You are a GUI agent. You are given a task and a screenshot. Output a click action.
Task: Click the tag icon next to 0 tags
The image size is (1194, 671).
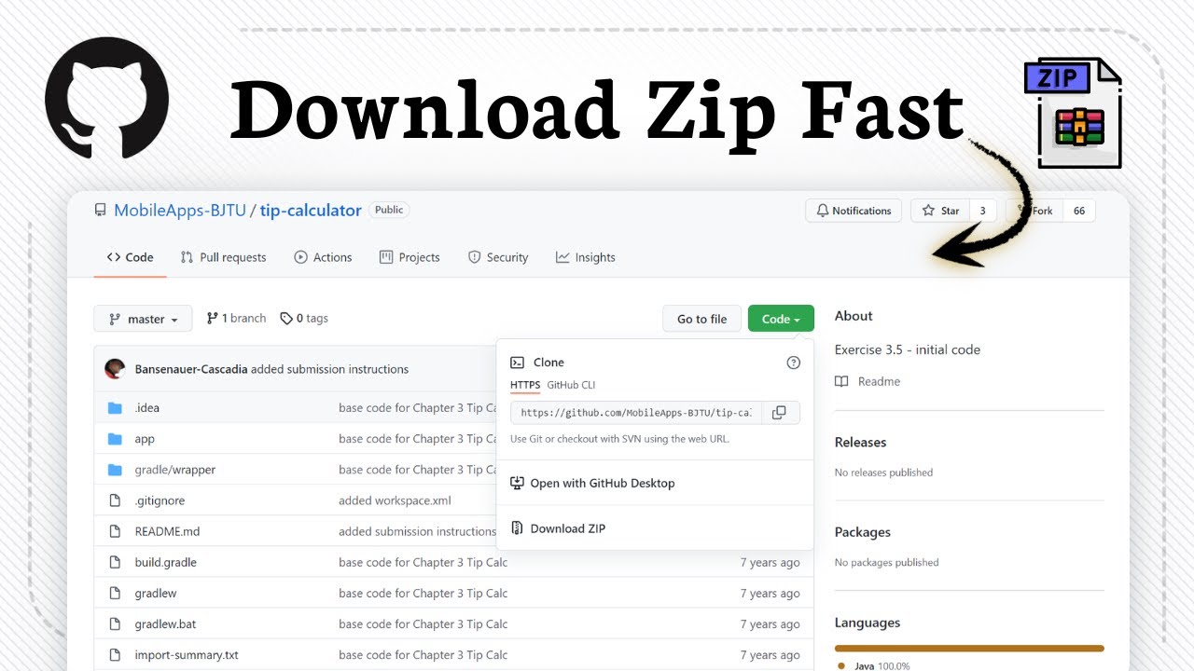click(286, 319)
